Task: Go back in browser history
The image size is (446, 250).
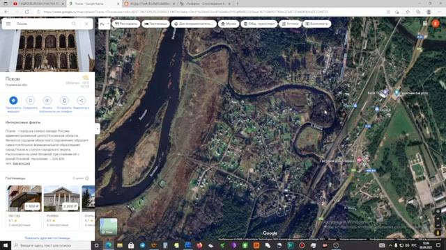Action: pyautogui.click(x=6, y=12)
